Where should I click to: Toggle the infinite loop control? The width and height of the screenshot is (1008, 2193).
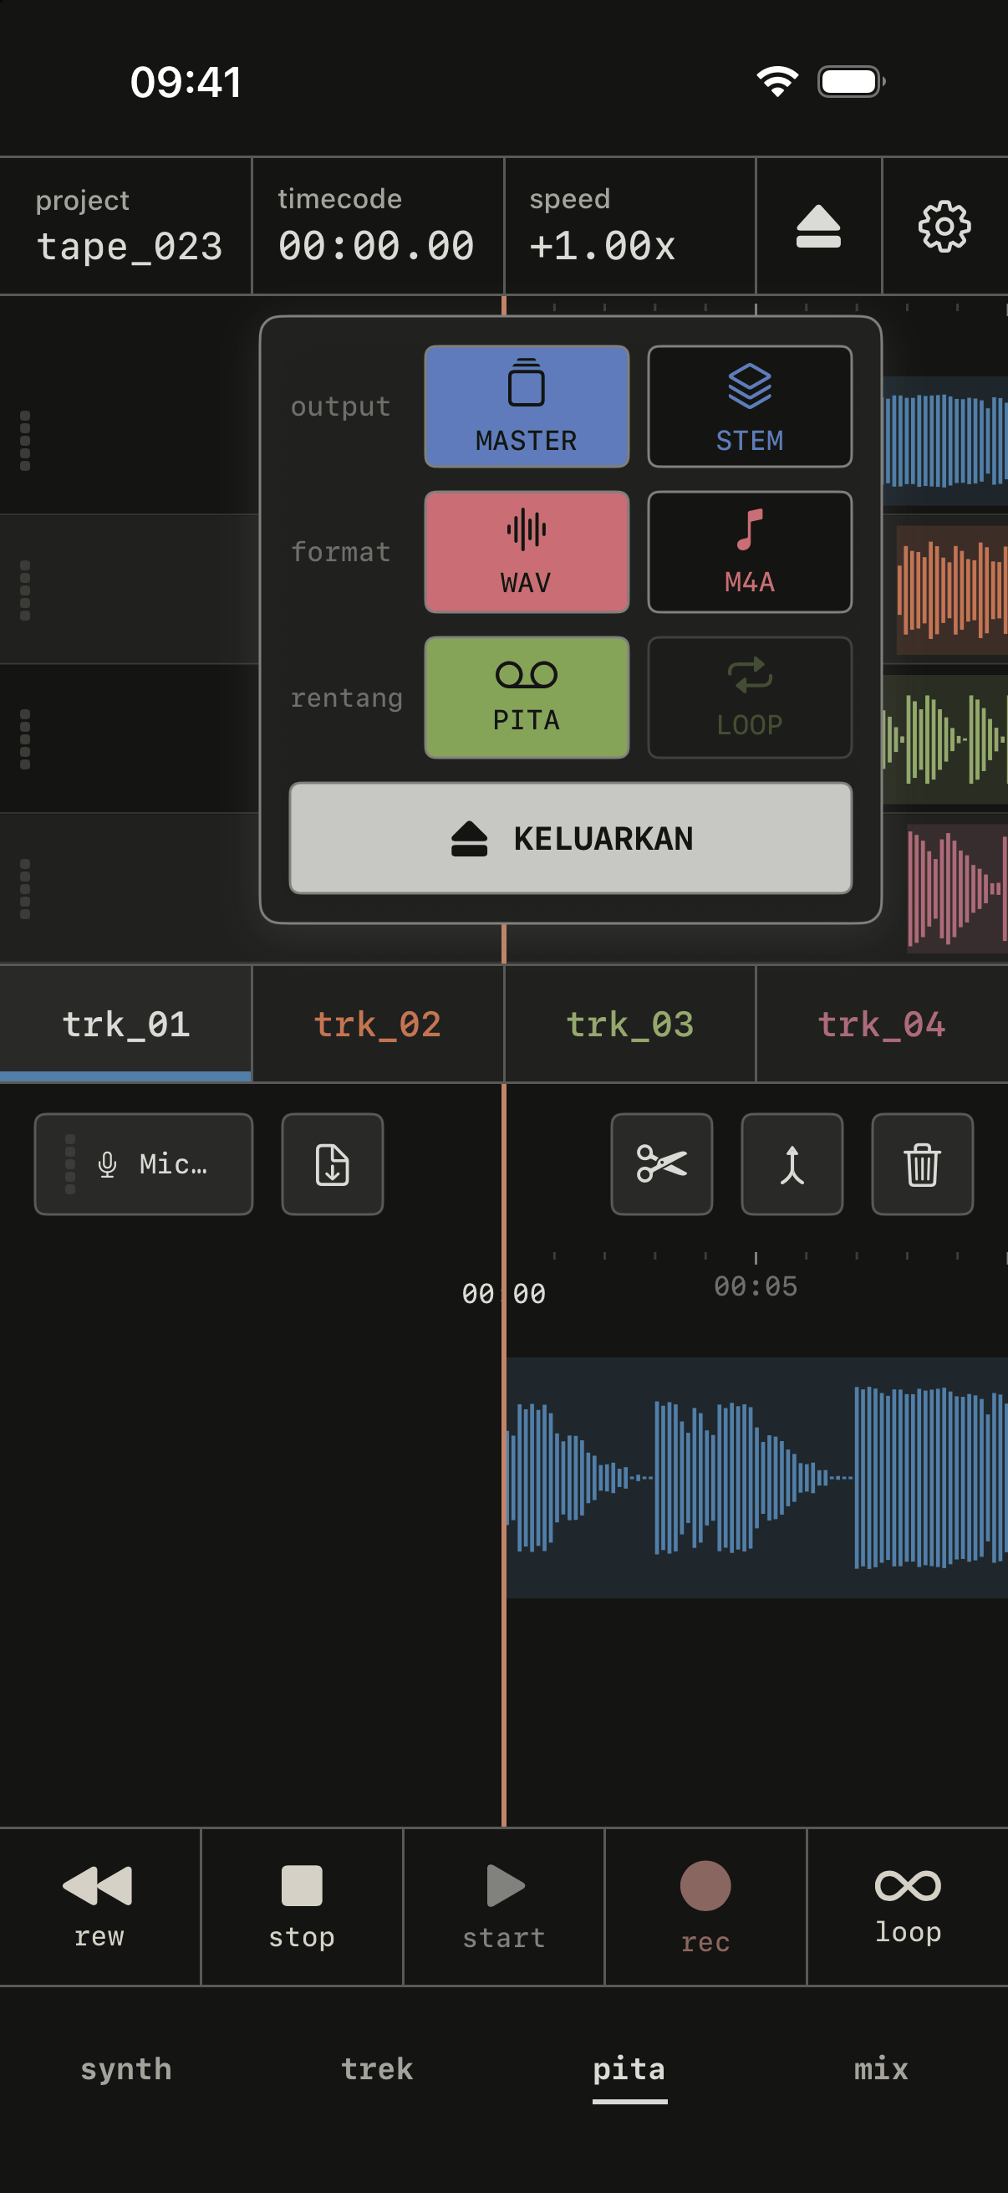point(908,1906)
